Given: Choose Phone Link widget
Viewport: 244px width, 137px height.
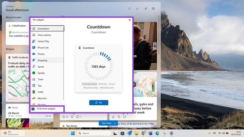Looking at the screenshot, I should tap(47, 48).
